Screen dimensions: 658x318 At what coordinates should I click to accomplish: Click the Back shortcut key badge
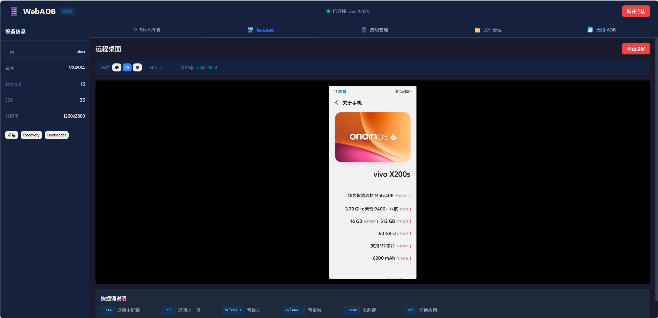[x=168, y=310]
